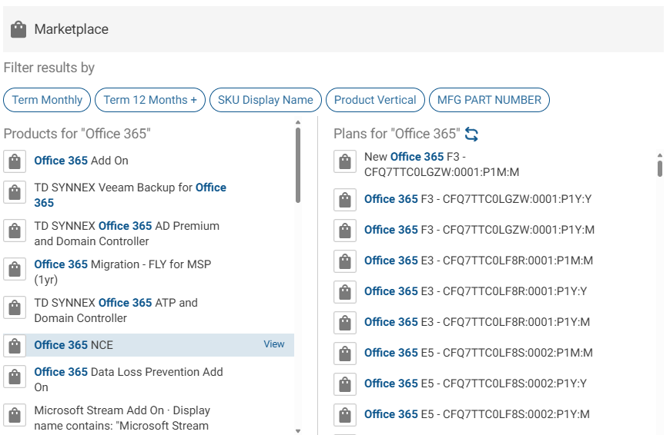This screenshot has height=435, width=670.
Task: Click bag icon beside Office 365 E5 P1Y:M plan
Action: (345, 414)
